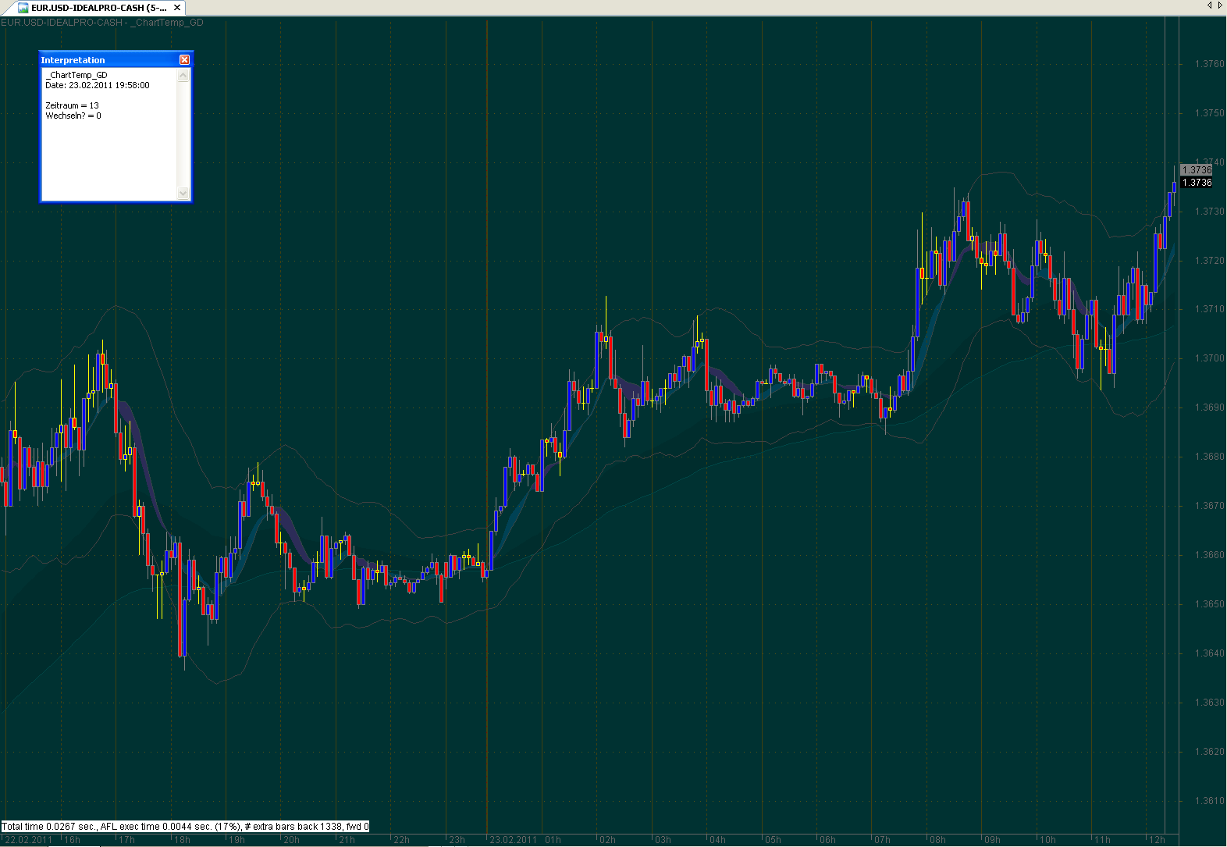Click the 1.3680 price axis label
Viewport: 1227px width, 847px height.
1209,457
